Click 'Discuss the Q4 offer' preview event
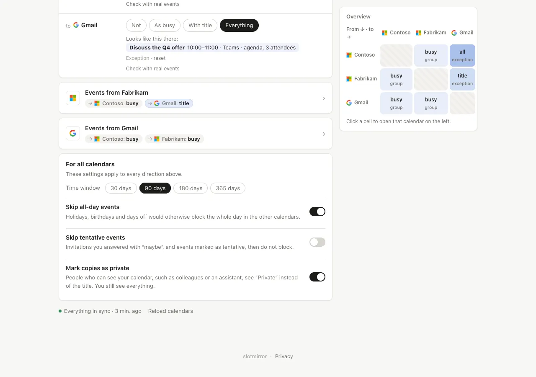 (212, 48)
